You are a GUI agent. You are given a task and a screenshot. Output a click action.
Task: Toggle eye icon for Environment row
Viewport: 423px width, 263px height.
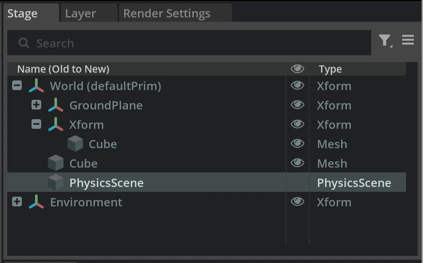click(298, 201)
